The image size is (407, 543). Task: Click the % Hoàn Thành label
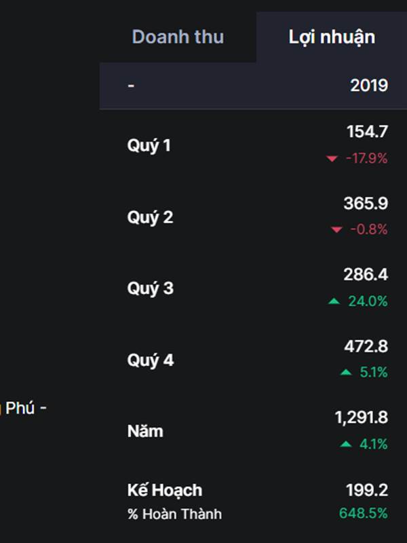point(174,514)
